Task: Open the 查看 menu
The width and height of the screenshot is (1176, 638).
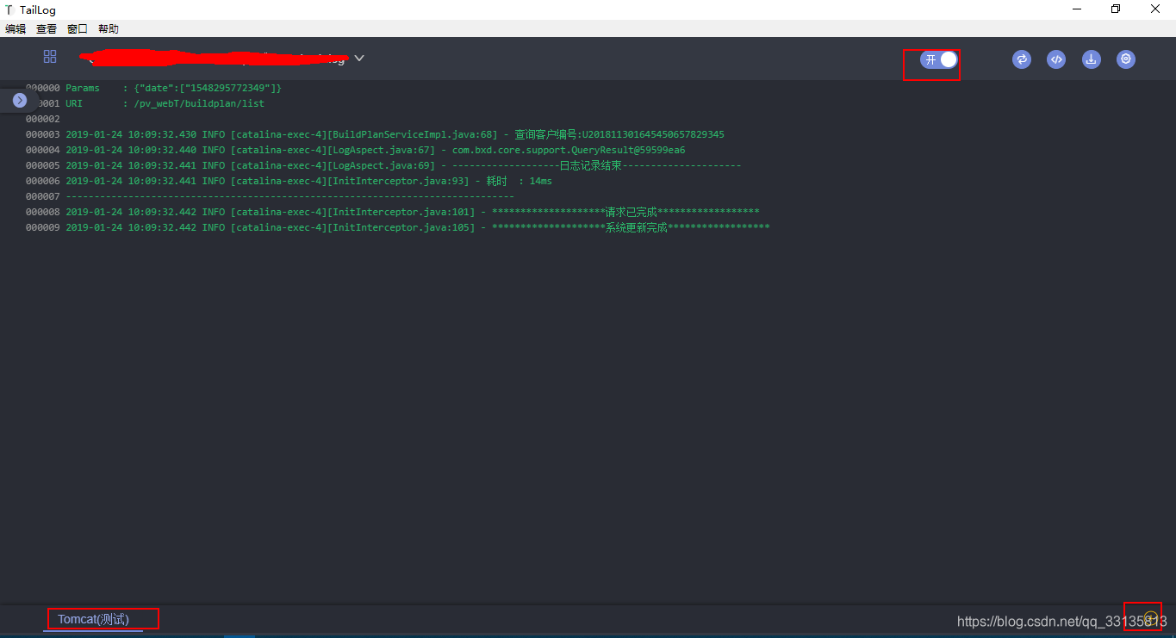Action: [x=47, y=28]
